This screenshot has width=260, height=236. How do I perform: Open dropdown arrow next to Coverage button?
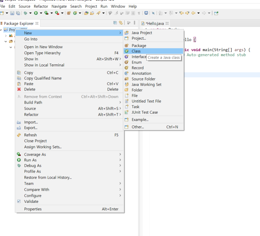coord(51,13)
